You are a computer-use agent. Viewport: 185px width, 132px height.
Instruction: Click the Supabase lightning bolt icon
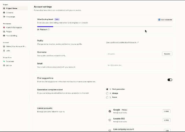[x=4, y=61]
